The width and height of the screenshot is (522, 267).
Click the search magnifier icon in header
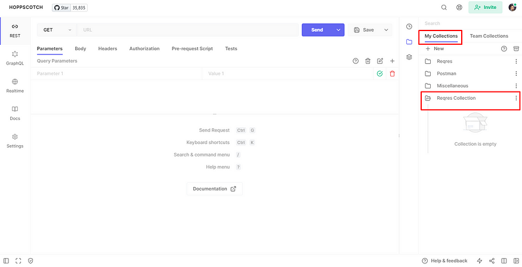click(x=444, y=7)
